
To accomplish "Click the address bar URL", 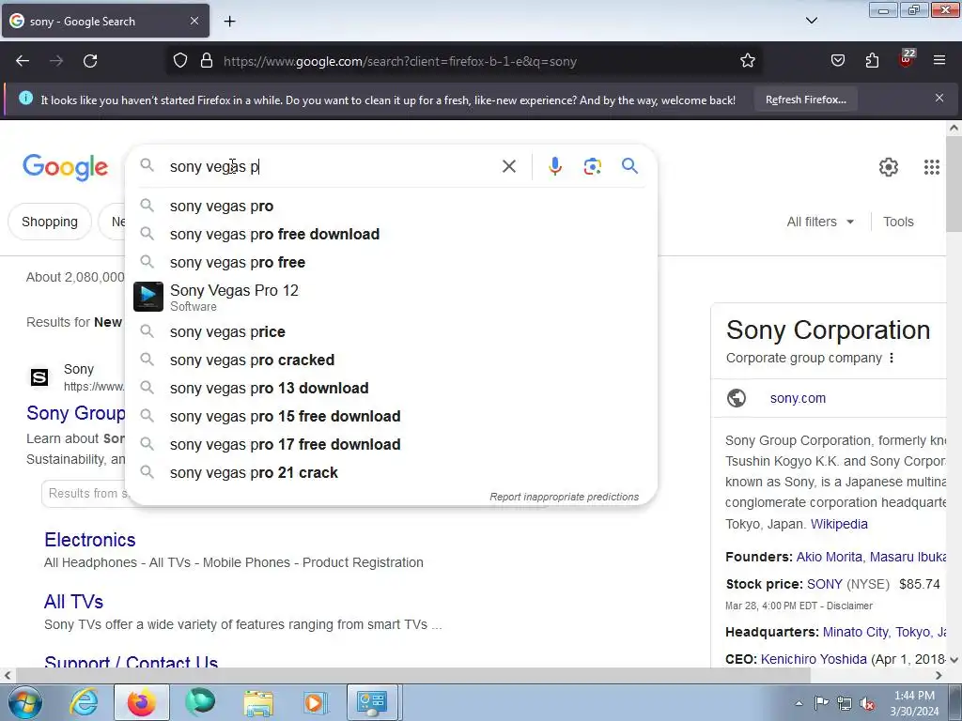I will [x=400, y=61].
